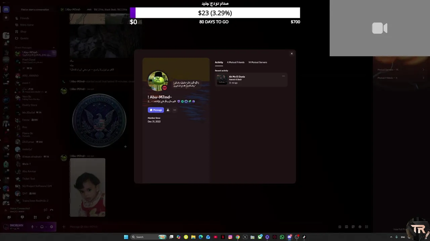
Task: Close the user profile popup
Action: pyautogui.click(x=292, y=54)
